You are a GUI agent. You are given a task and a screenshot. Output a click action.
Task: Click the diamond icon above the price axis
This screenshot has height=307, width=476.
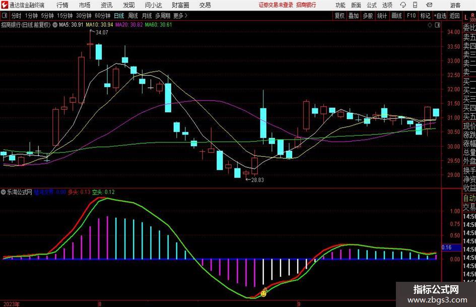[x=430, y=25]
